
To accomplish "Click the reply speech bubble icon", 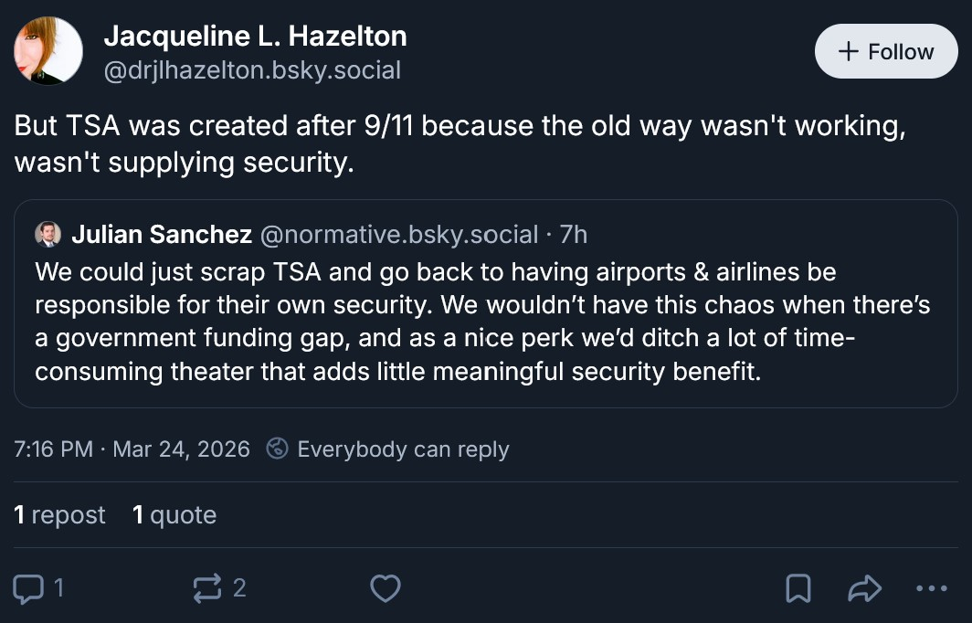I will click(x=30, y=588).
